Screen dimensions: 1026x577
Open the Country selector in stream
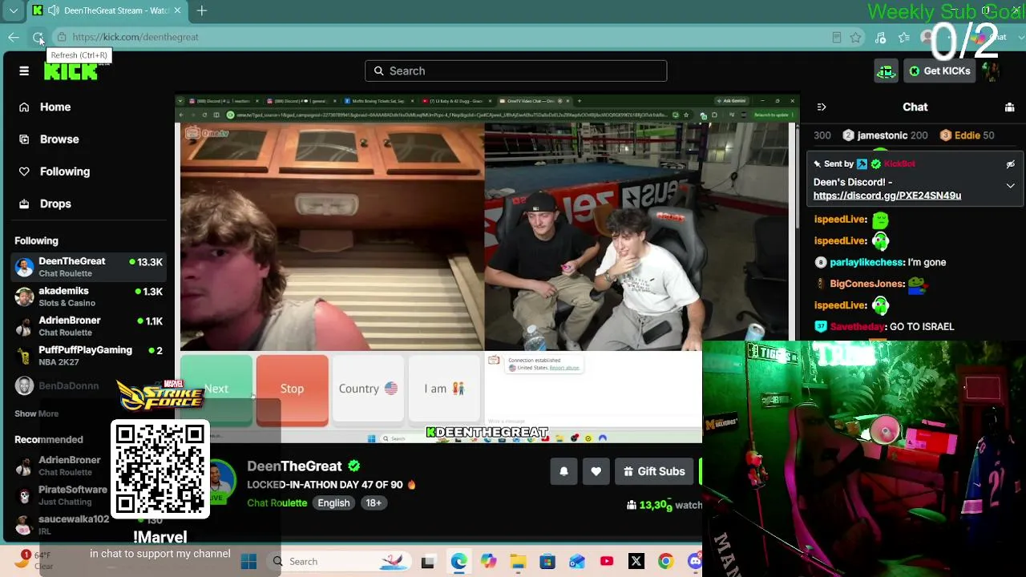click(x=368, y=389)
